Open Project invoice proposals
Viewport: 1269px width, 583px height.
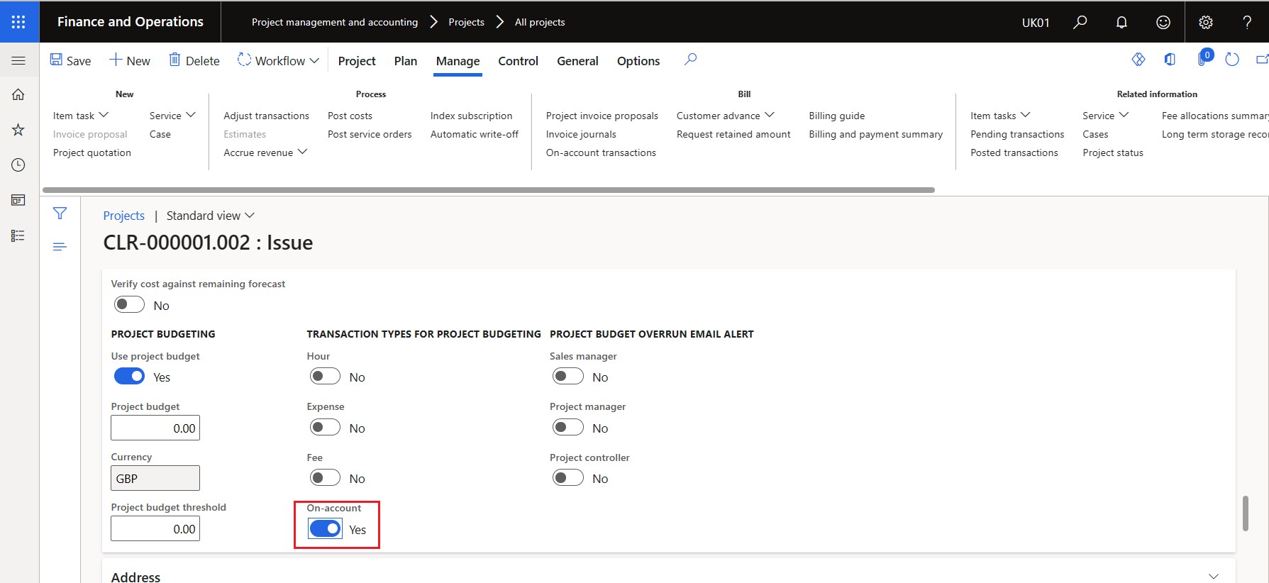pyautogui.click(x=602, y=116)
